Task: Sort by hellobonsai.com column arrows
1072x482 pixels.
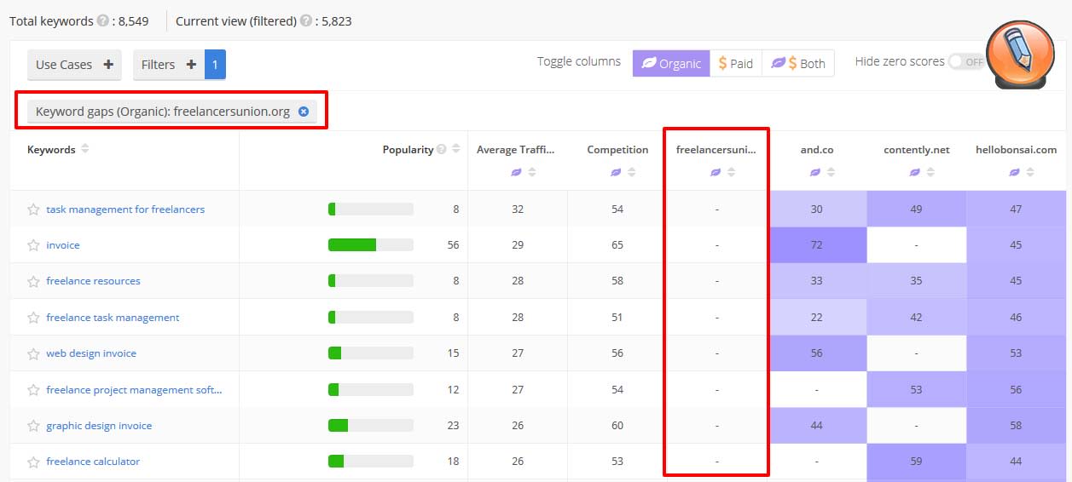Action: [1030, 172]
